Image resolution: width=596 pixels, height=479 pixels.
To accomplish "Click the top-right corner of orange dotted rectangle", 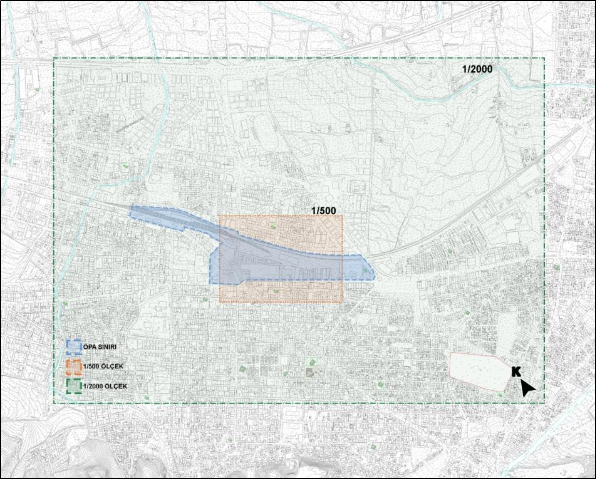I will click(342, 216).
